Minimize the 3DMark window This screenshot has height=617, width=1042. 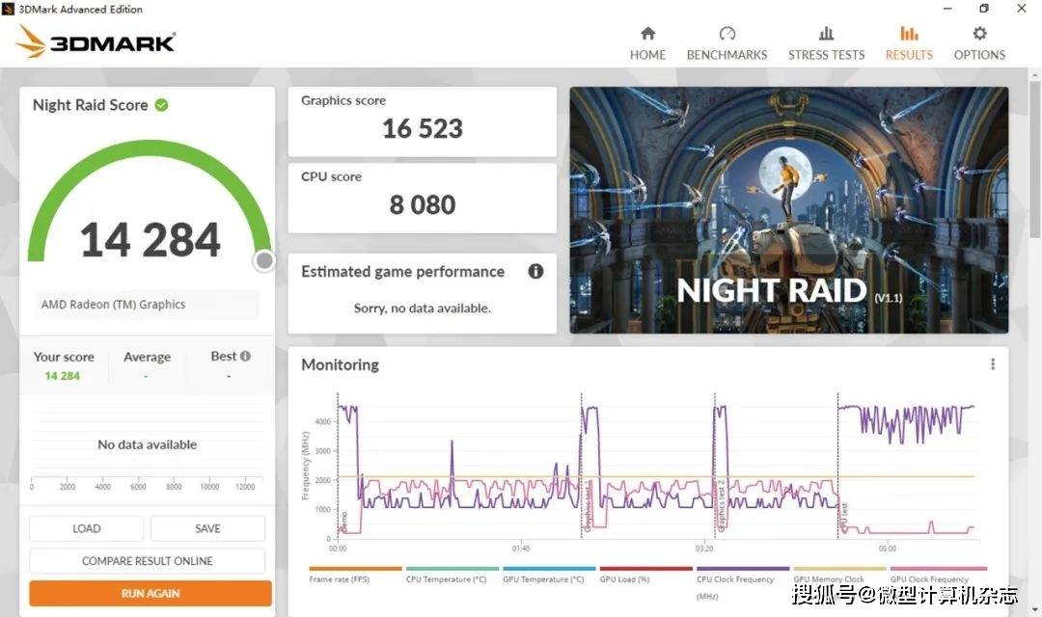click(x=947, y=8)
